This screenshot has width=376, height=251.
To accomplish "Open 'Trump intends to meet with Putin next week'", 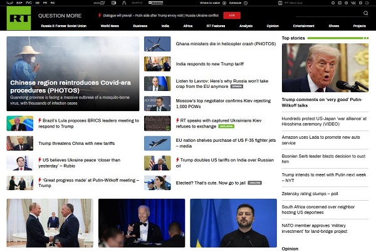I will pyautogui.click(x=324, y=178).
